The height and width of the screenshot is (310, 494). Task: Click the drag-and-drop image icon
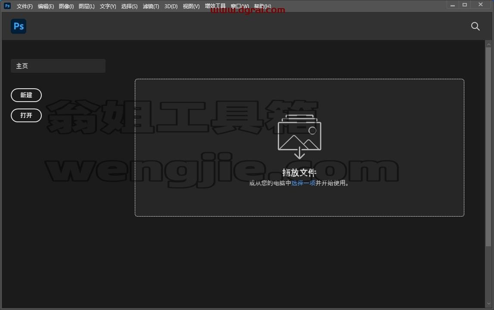click(x=299, y=136)
